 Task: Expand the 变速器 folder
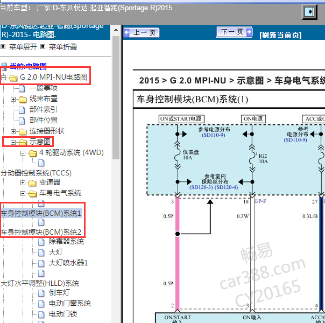(x=23, y=183)
